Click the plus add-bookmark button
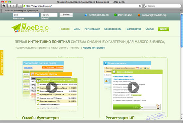The image size is (183, 123). pyautogui.click(x=20, y=6)
